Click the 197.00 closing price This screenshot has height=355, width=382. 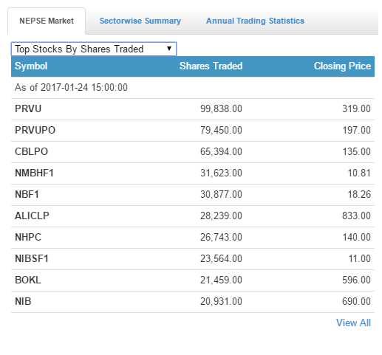357,130
